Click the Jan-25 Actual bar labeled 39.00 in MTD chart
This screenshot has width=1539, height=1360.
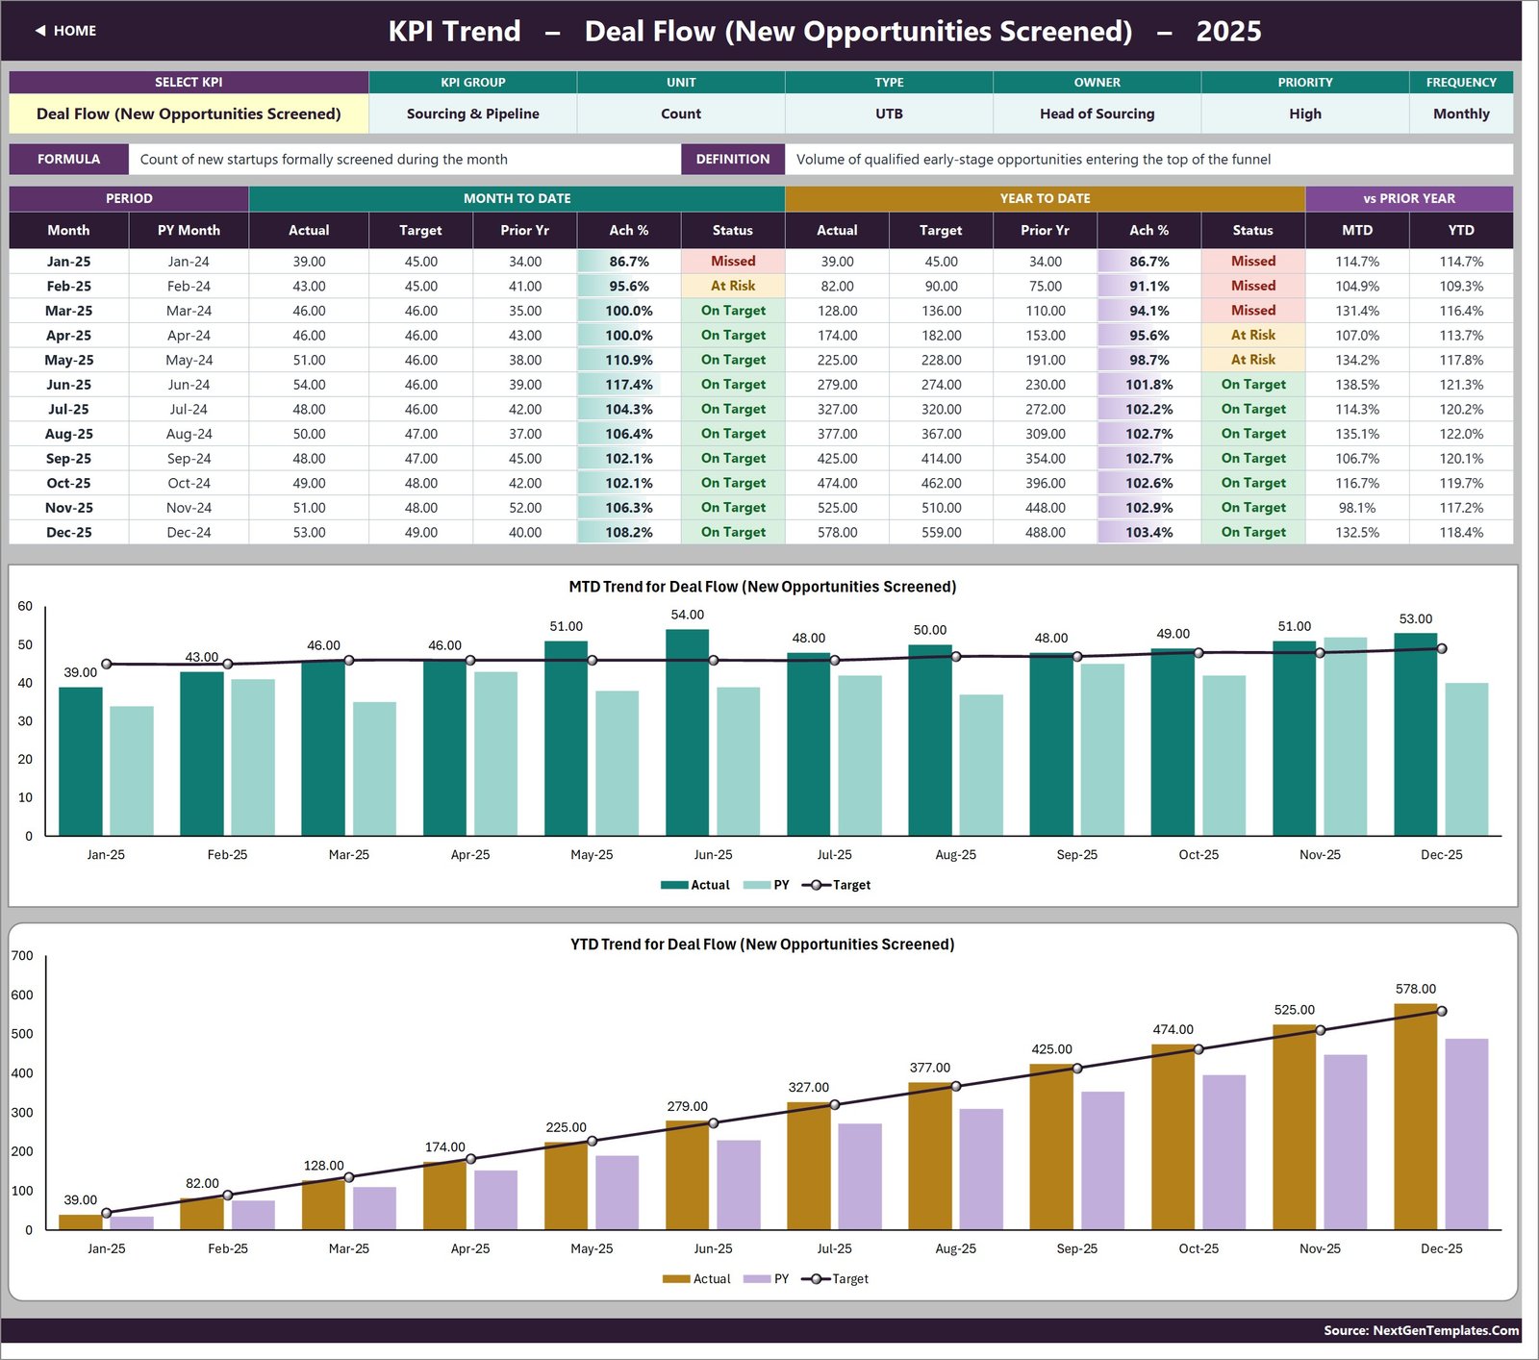tap(81, 761)
